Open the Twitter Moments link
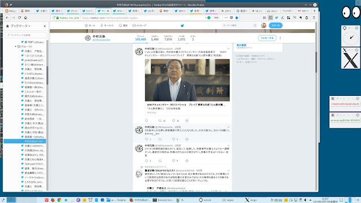The width and height of the screenshot is (361, 203). coord(107,25)
